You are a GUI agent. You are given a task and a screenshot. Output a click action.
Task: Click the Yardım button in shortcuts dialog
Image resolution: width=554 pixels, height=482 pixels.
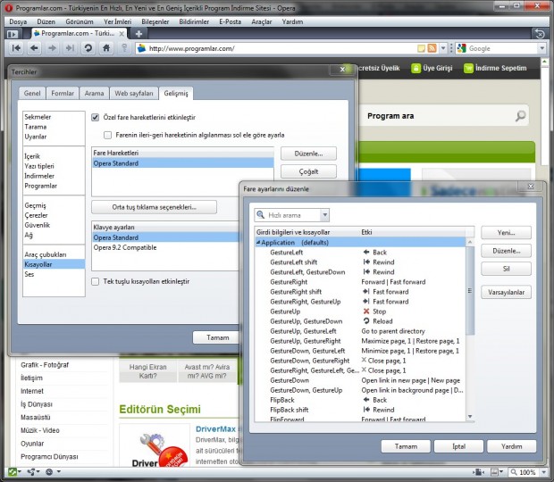click(x=511, y=446)
